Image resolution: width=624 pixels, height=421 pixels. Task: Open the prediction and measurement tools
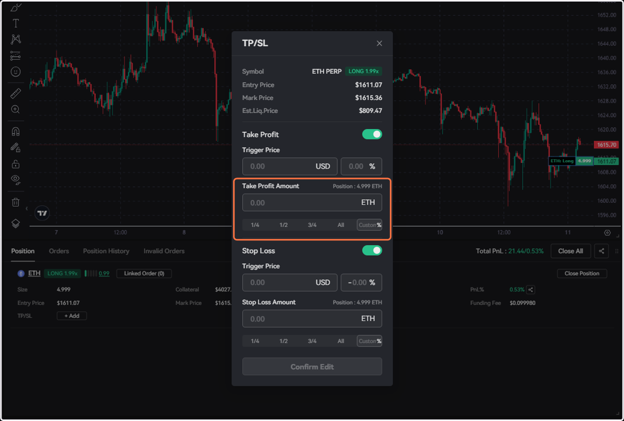[x=16, y=55]
